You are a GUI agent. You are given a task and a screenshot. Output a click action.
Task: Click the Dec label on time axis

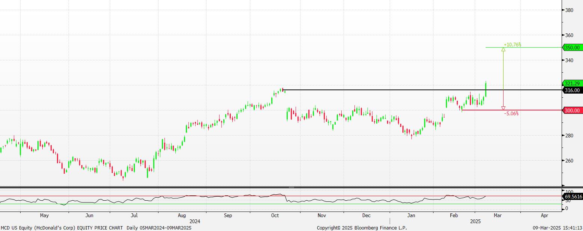click(366, 216)
